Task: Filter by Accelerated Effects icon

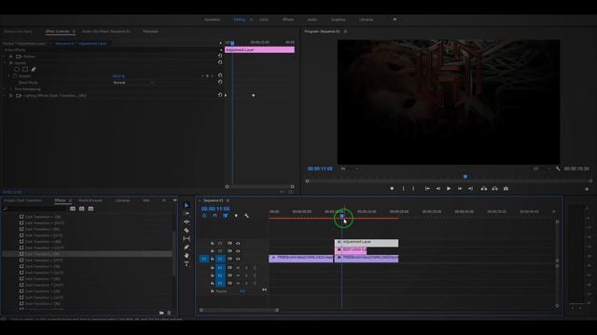Action: click(73, 208)
